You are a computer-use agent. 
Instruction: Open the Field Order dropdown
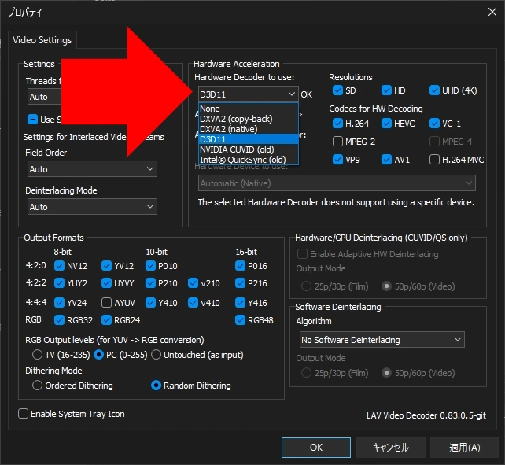click(x=93, y=169)
